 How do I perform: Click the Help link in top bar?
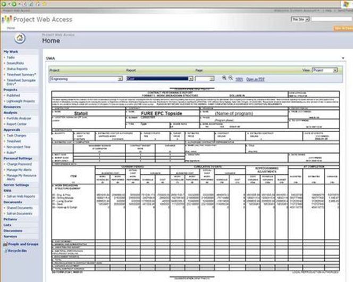(x=328, y=11)
